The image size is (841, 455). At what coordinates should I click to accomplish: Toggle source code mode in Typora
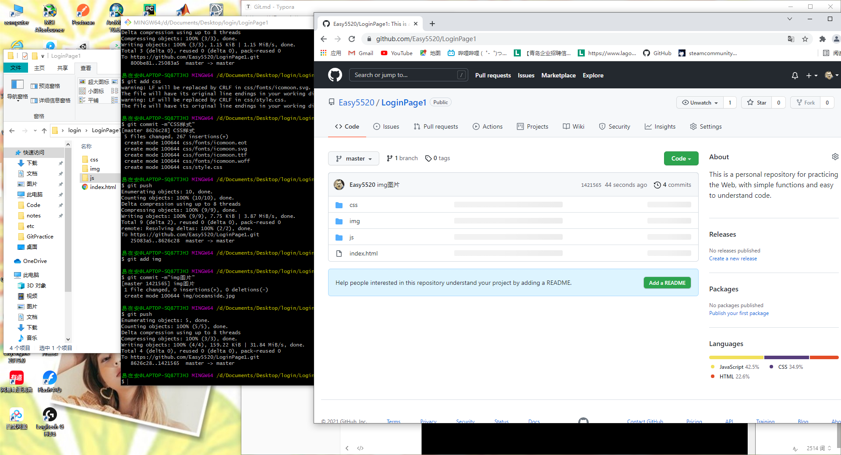[360, 448]
